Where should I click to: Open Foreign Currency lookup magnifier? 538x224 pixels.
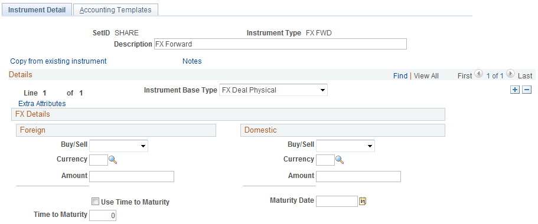click(x=113, y=160)
